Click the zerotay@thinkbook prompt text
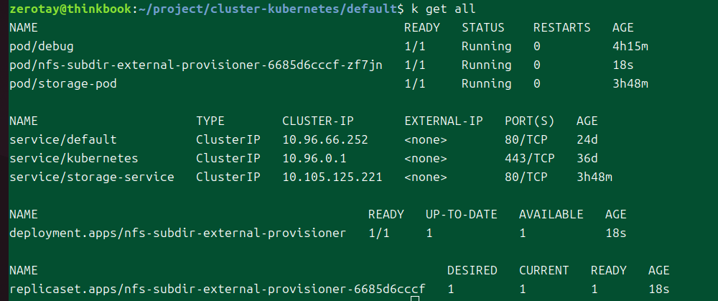 pyautogui.click(x=70, y=9)
